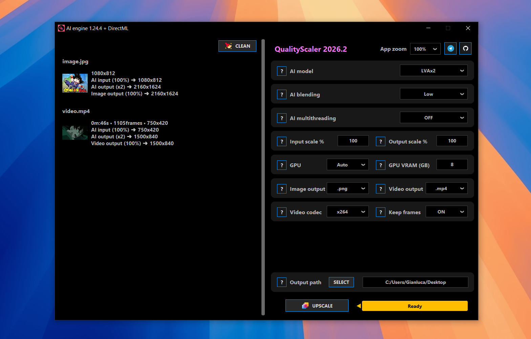Expand the App zoom 100% dropdown
531x339 pixels.
coord(425,49)
